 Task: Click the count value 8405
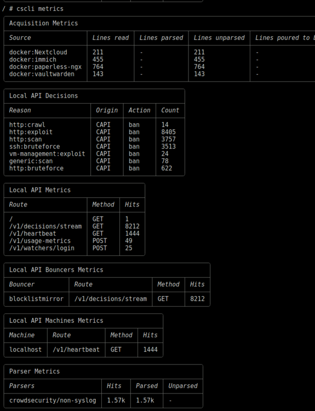click(169, 132)
